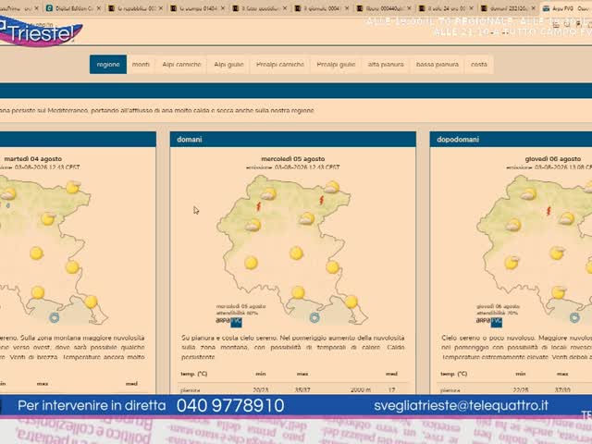Click the Trieste sun icon on martedì map
The width and height of the screenshot is (592, 444).
[x=91, y=302]
